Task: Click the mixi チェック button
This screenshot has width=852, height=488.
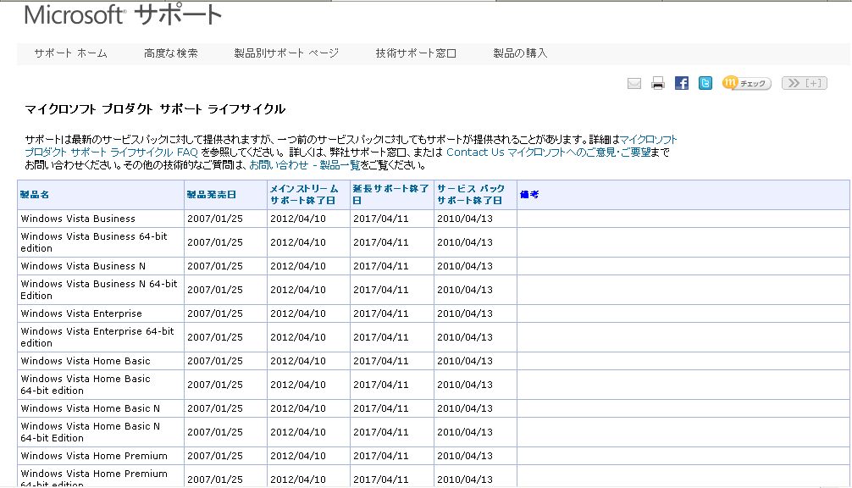Action: 747,83
